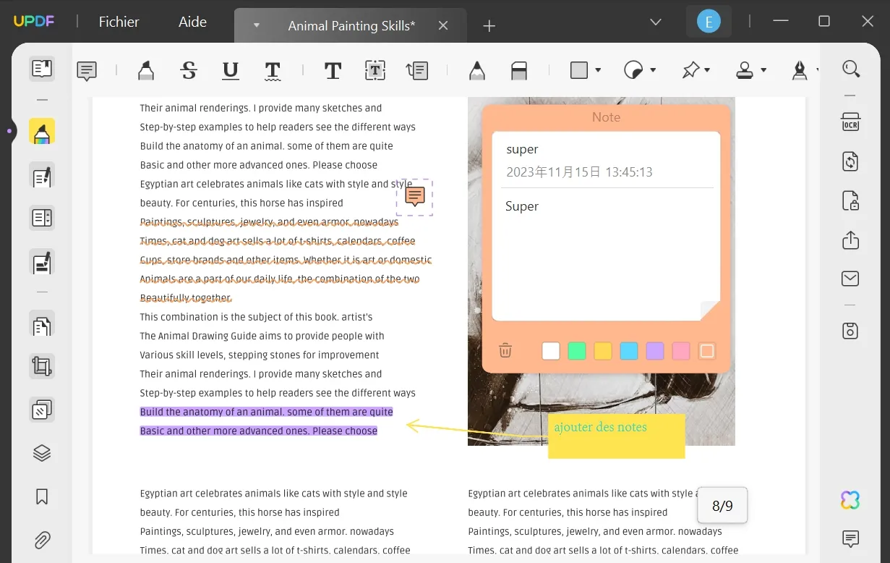The image size is (890, 563).
Task: Select the Underline annotation tool
Action: pos(230,70)
